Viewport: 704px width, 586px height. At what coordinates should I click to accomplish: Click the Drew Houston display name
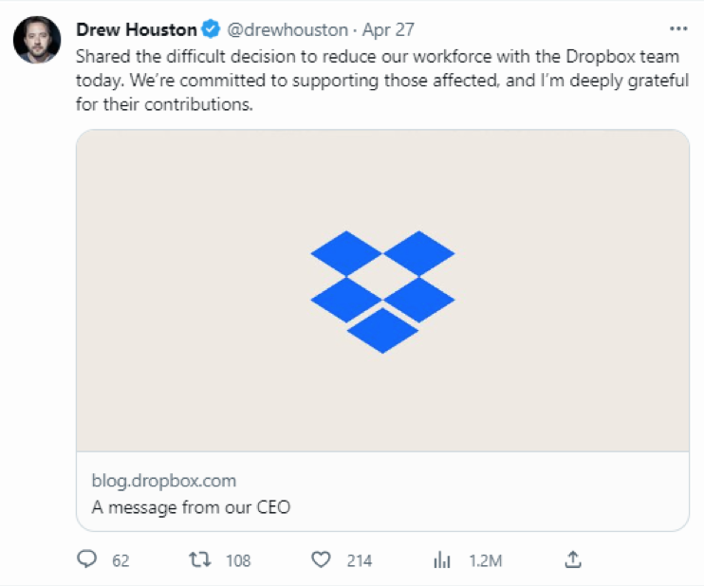(136, 29)
